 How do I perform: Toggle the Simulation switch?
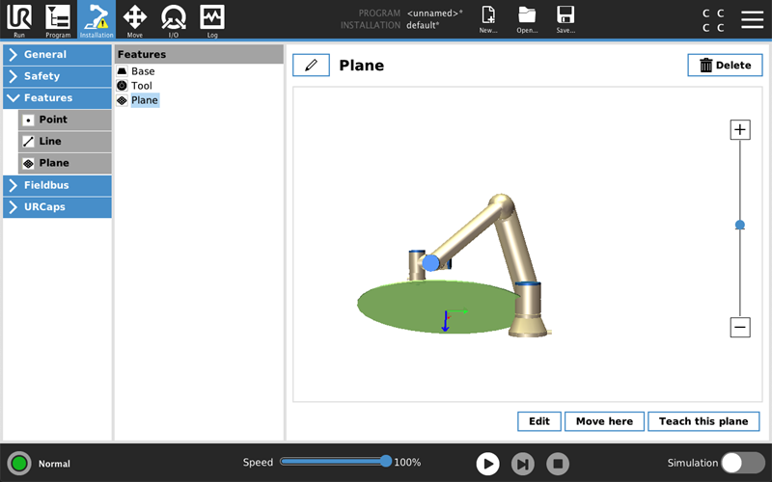(743, 463)
